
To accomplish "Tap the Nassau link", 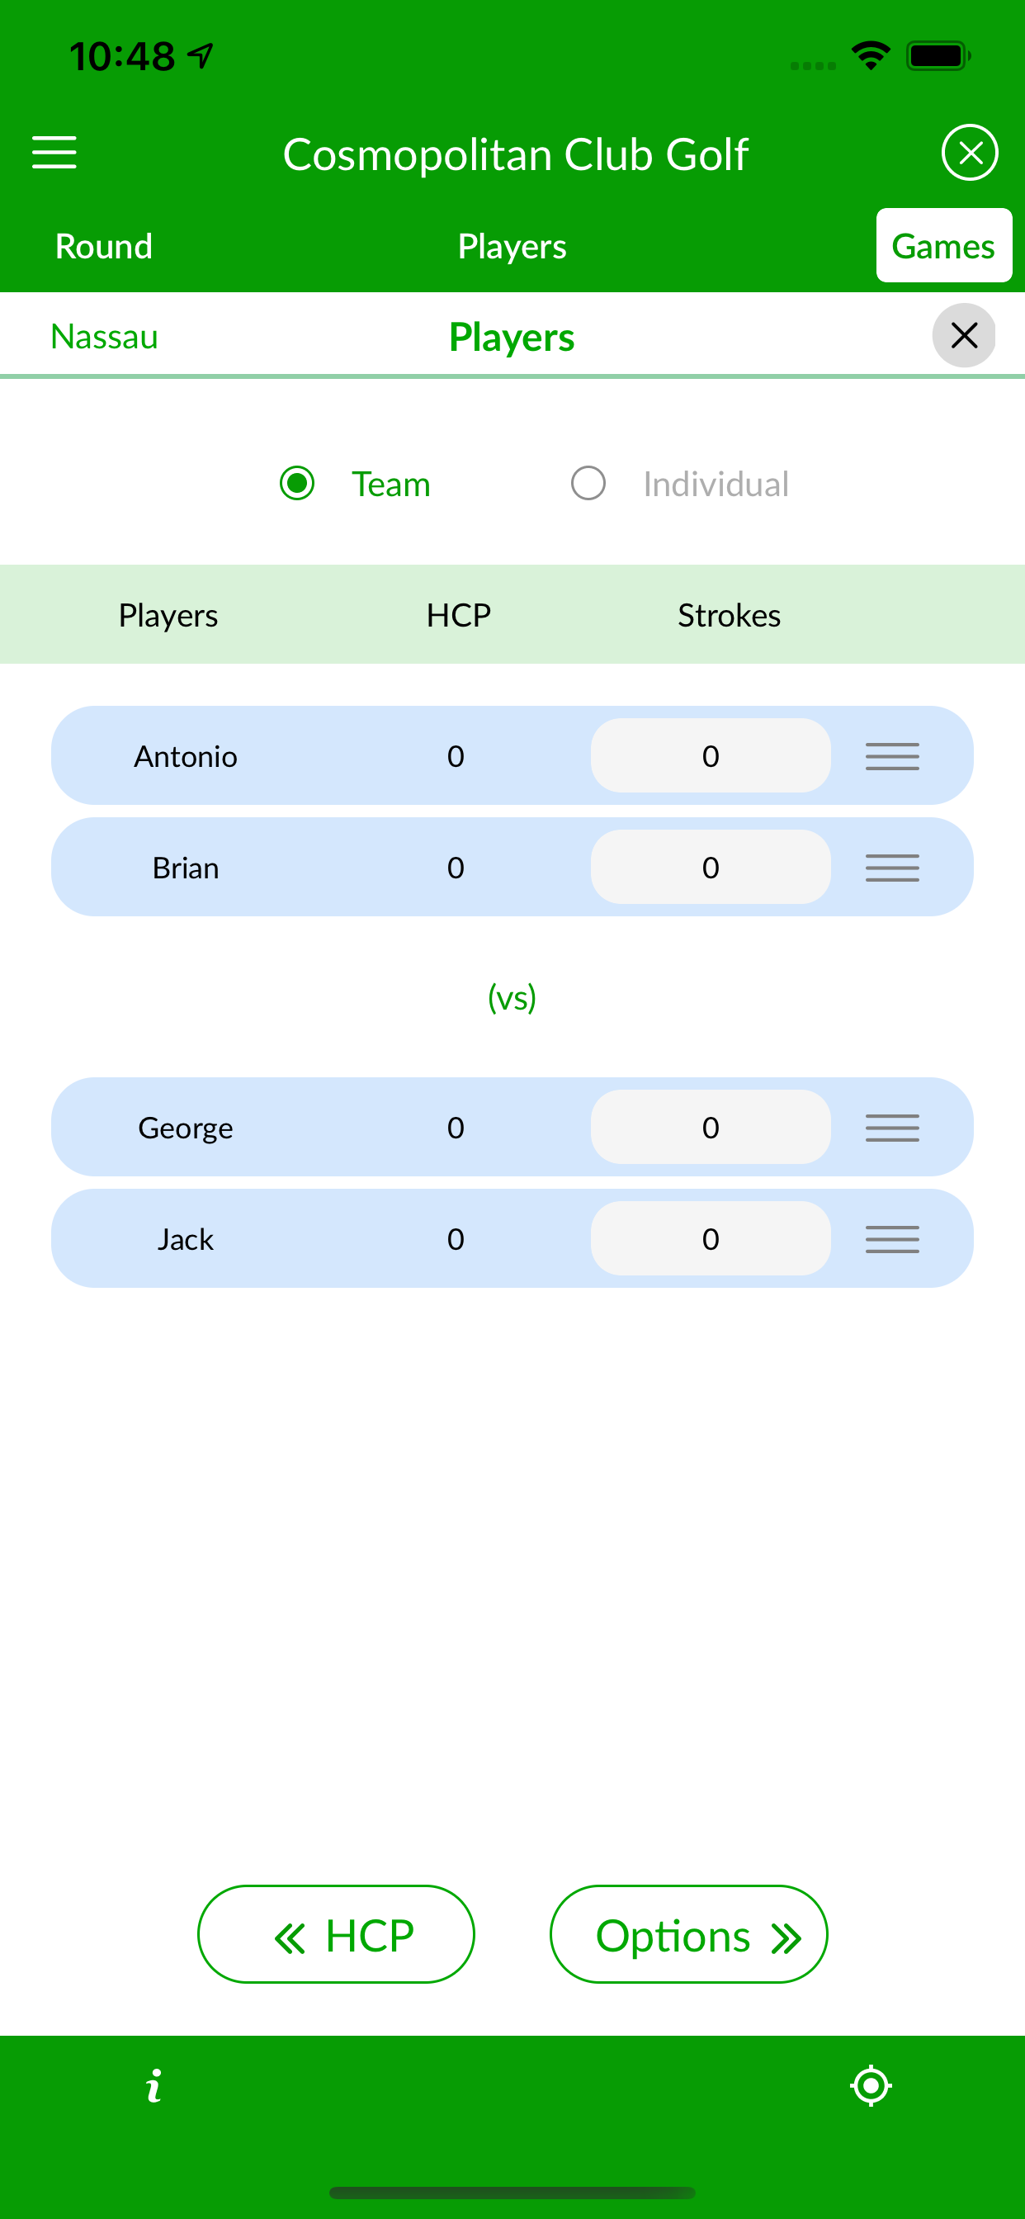I will click(x=104, y=336).
